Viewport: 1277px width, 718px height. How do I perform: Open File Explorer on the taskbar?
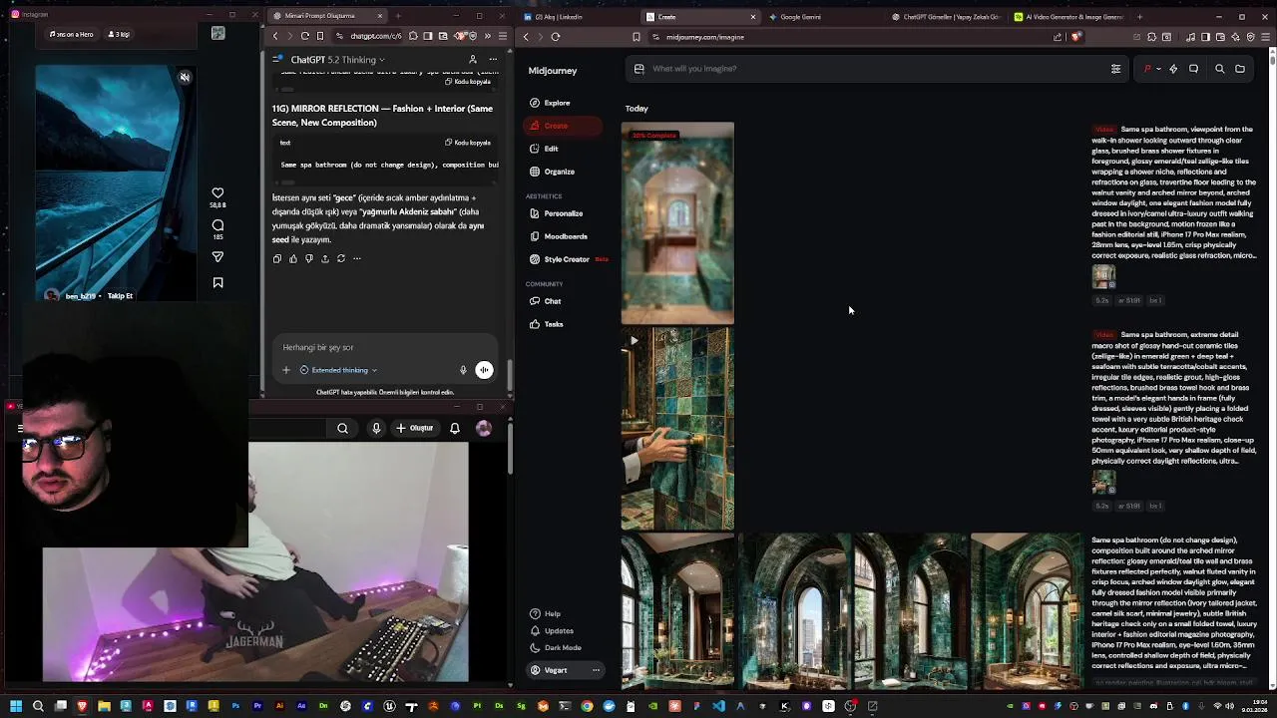pyautogui.click(x=104, y=706)
